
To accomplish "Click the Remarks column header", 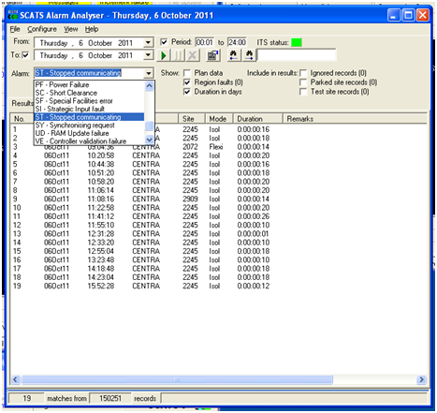I will pyautogui.click(x=355, y=119).
